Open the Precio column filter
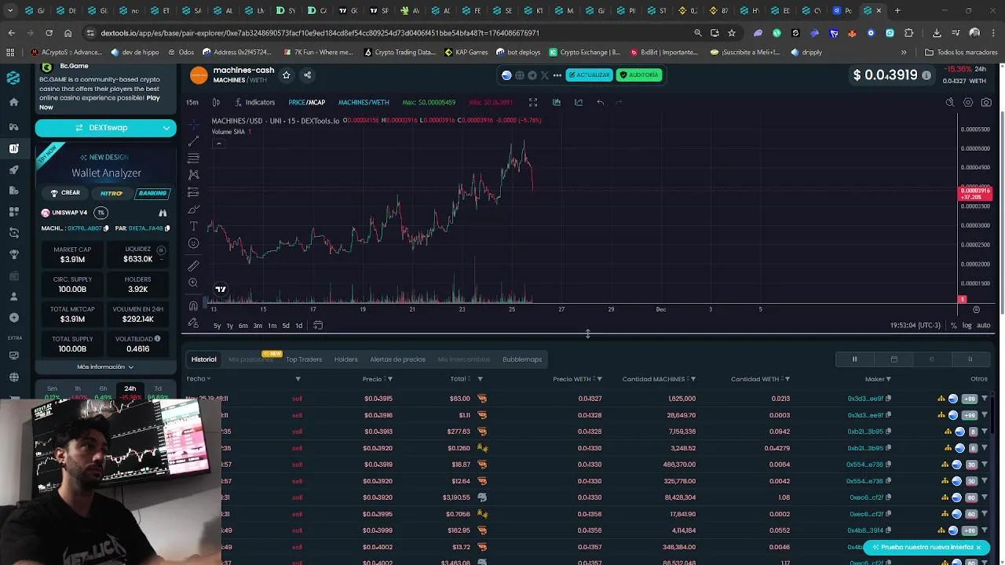The height and width of the screenshot is (565, 1005). [390, 379]
